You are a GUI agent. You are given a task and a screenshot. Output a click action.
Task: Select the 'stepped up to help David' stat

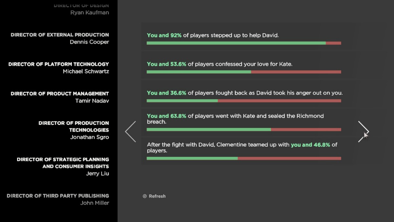(213, 35)
